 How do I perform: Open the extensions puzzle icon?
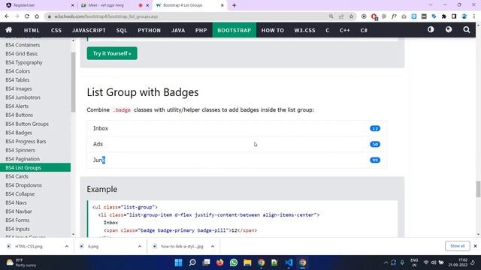tap(444, 16)
